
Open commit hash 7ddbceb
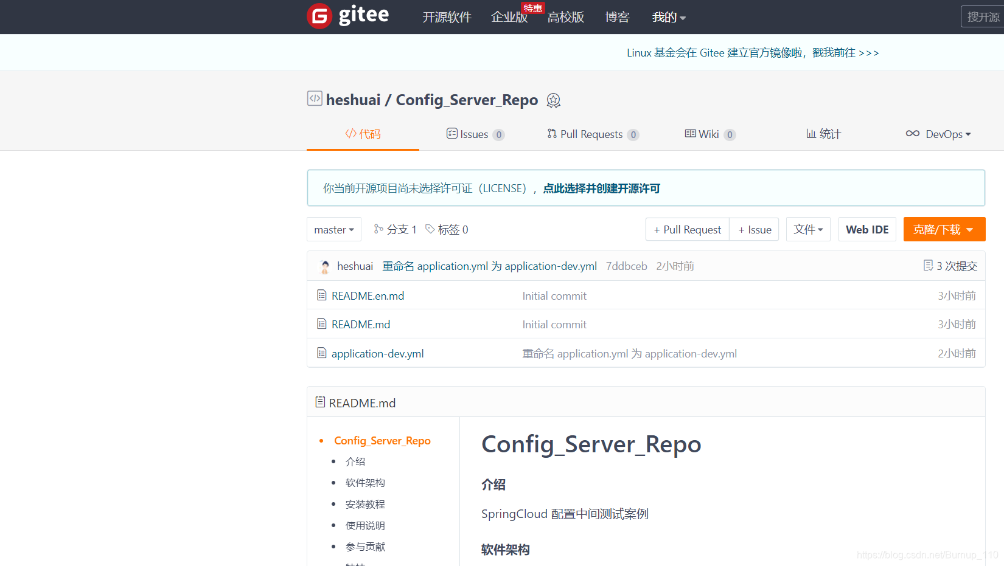pos(627,266)
